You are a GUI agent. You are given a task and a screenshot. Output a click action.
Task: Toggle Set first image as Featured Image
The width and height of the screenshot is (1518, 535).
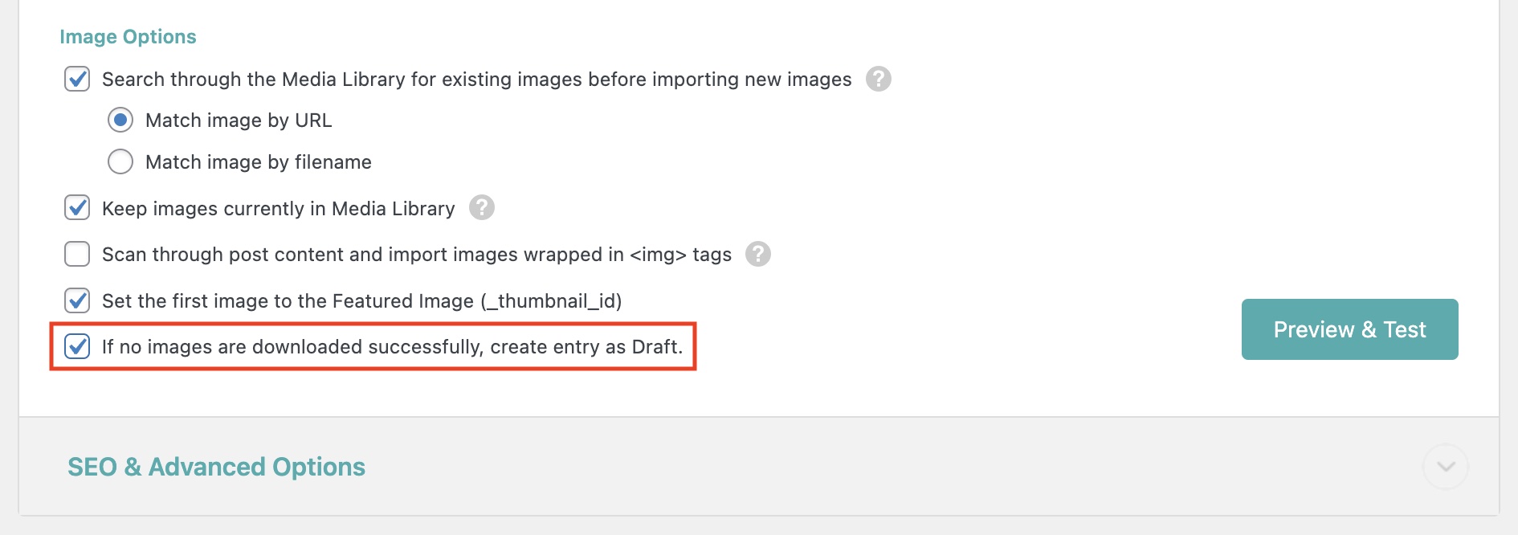pyautogui.click(x=77, y=300)
